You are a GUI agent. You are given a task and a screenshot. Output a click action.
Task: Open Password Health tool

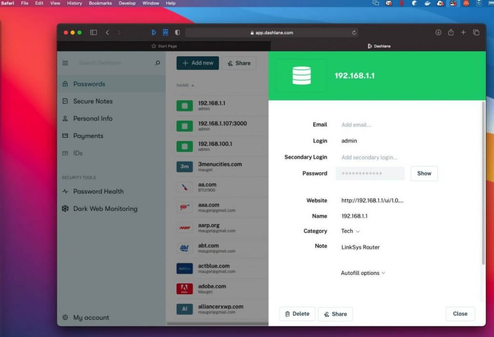[98, 192]
